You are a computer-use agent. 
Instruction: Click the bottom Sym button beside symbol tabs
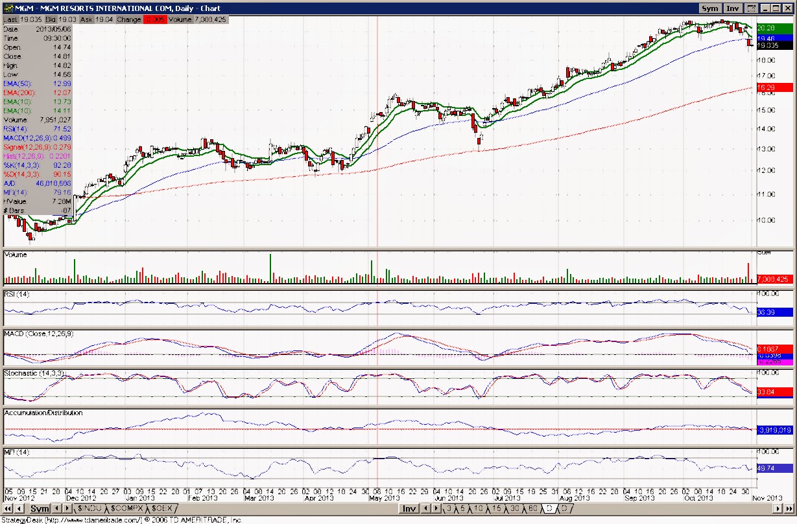click(40, 509)
